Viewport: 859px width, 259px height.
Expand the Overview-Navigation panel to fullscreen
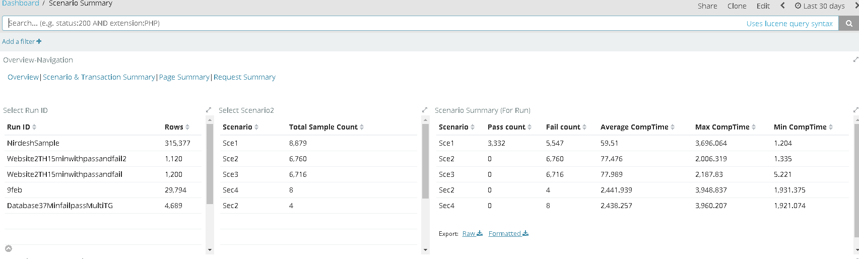coord(855,59)
